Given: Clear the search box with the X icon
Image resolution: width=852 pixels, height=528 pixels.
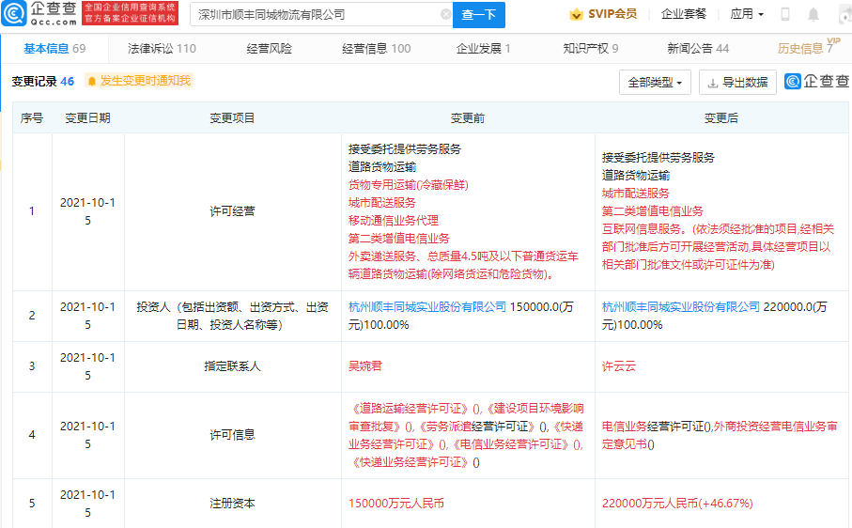Looking at the screenshot, I should click(445, 15).
